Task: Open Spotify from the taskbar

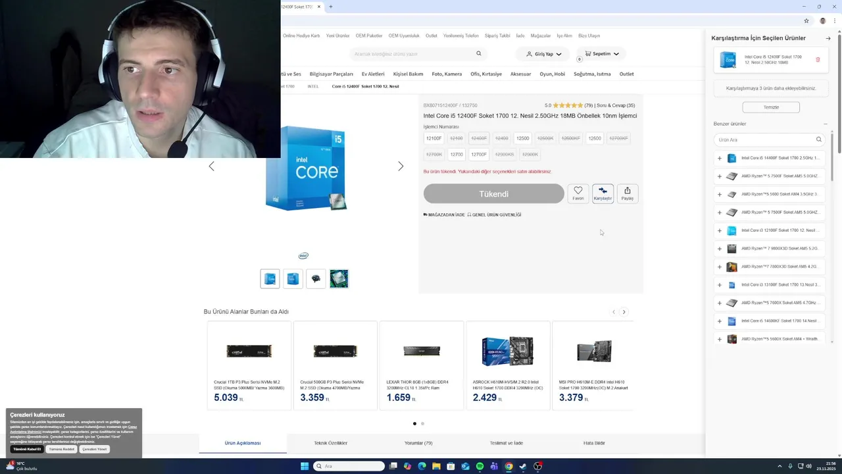Action: point(480,466)
